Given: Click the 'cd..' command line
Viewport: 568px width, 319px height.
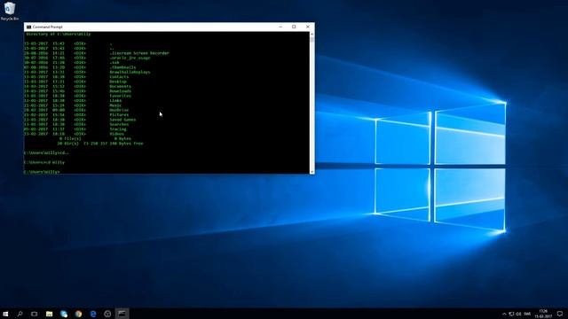Looking at the screenshot, I should (x=46, y=153).
